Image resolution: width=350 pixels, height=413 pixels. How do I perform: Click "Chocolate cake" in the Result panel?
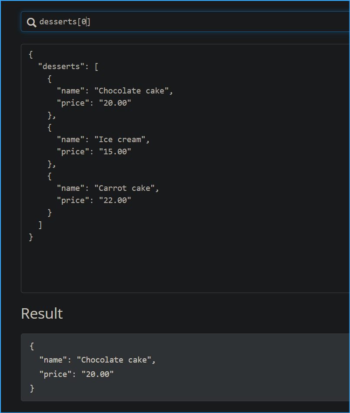pyautogui.click(x=114, y=360)
